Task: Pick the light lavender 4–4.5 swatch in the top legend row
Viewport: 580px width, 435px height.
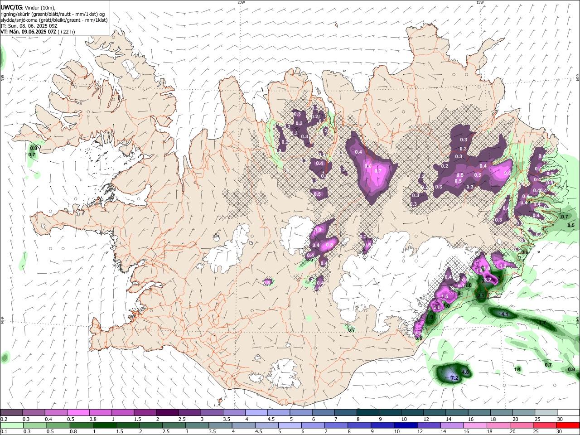Action: [256, 412]
